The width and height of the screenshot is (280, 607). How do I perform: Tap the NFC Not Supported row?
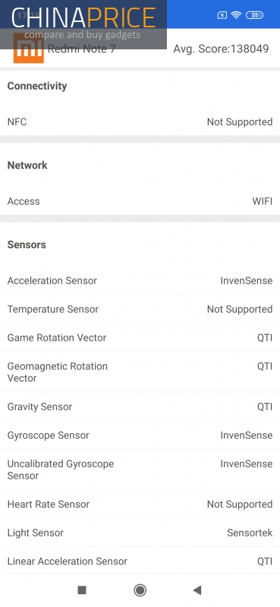click(x=140, y=122)
